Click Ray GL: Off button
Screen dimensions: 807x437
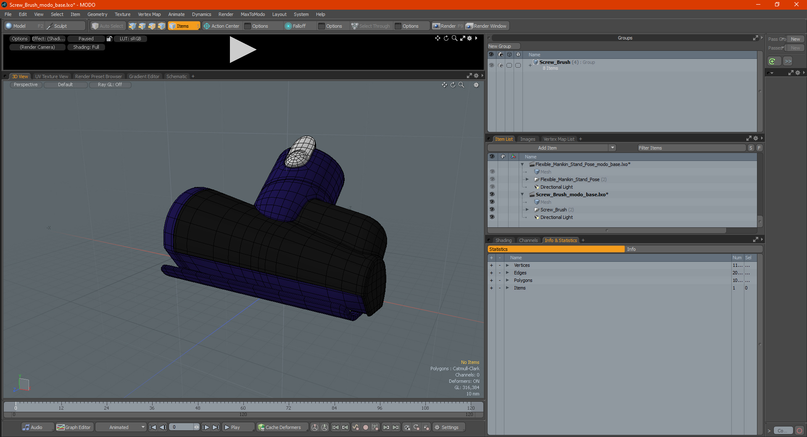pos(110,85)
